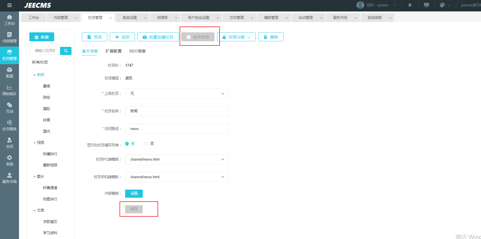
Task: Select 体育 in the column tree
Action: [x=47, y=120]
